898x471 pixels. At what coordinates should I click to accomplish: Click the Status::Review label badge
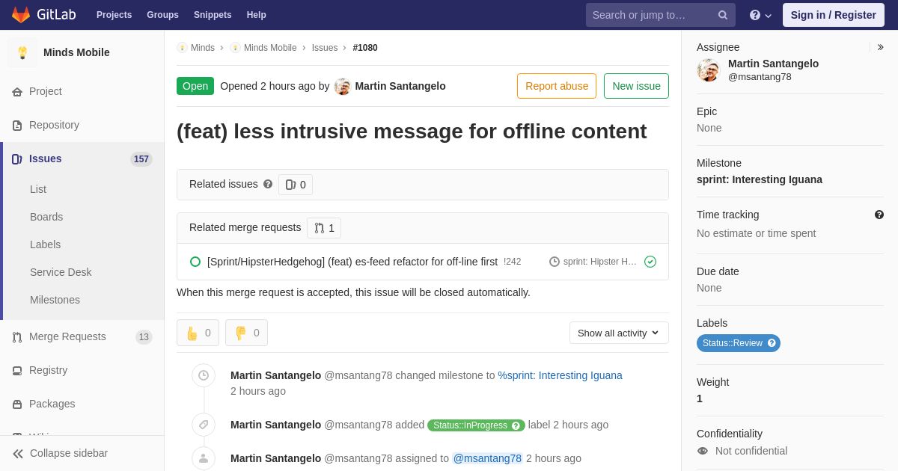coord(739,343)
